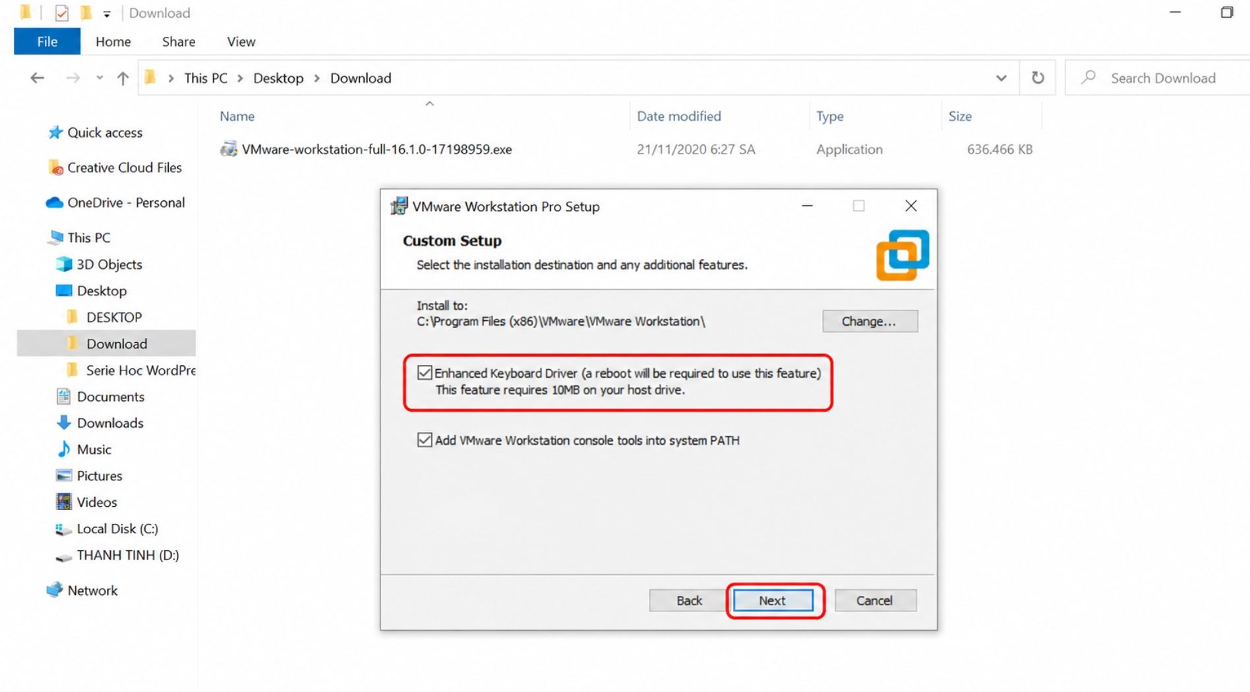The width and height of the screenshot is (1250, 692).
Task: Close the VMware Workstation Pro Setup dialog
Action: [910, 206]
